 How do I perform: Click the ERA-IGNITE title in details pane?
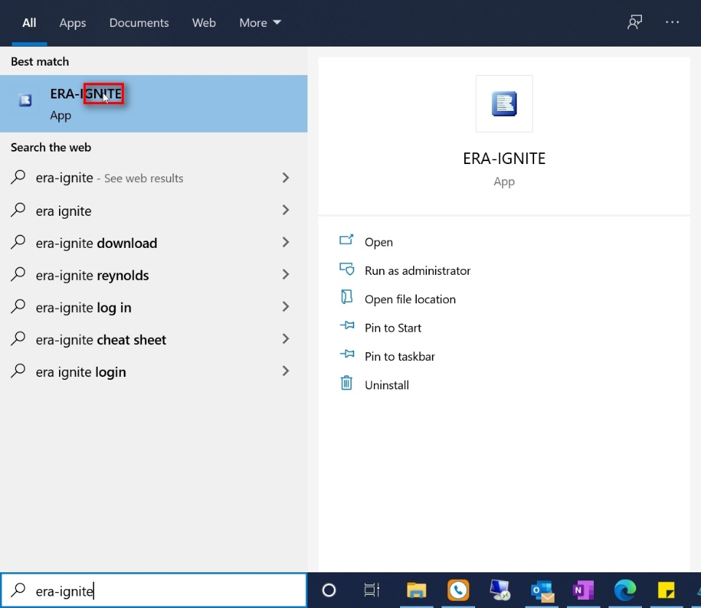(x=504, y=158)
